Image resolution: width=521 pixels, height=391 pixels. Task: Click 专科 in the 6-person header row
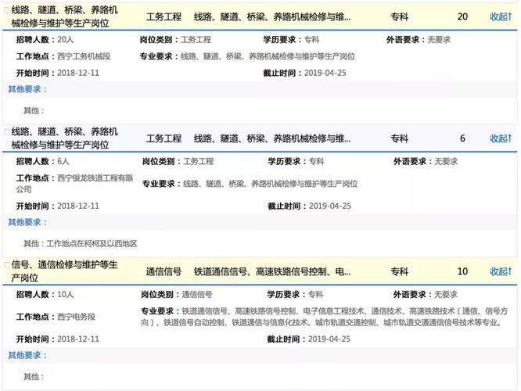point(400,138)
